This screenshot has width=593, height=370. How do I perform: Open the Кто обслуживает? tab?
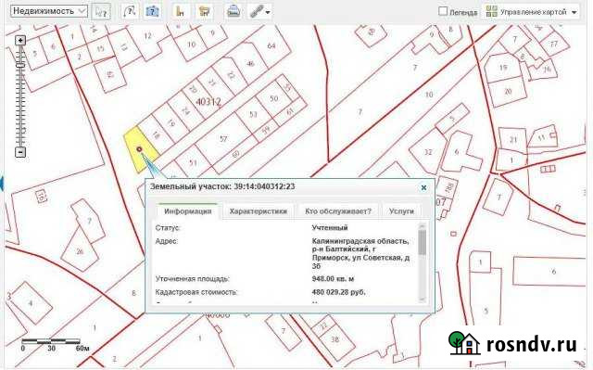tap(337, 211)
